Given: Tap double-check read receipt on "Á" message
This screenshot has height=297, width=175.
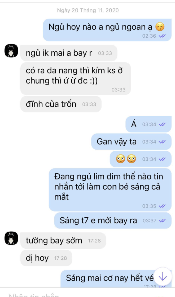Looking at the screenshot, I should coord(162,124).
